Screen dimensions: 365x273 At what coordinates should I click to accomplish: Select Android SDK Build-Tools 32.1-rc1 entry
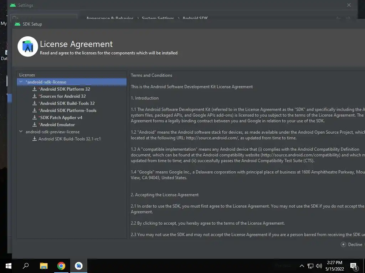(70, 139)
